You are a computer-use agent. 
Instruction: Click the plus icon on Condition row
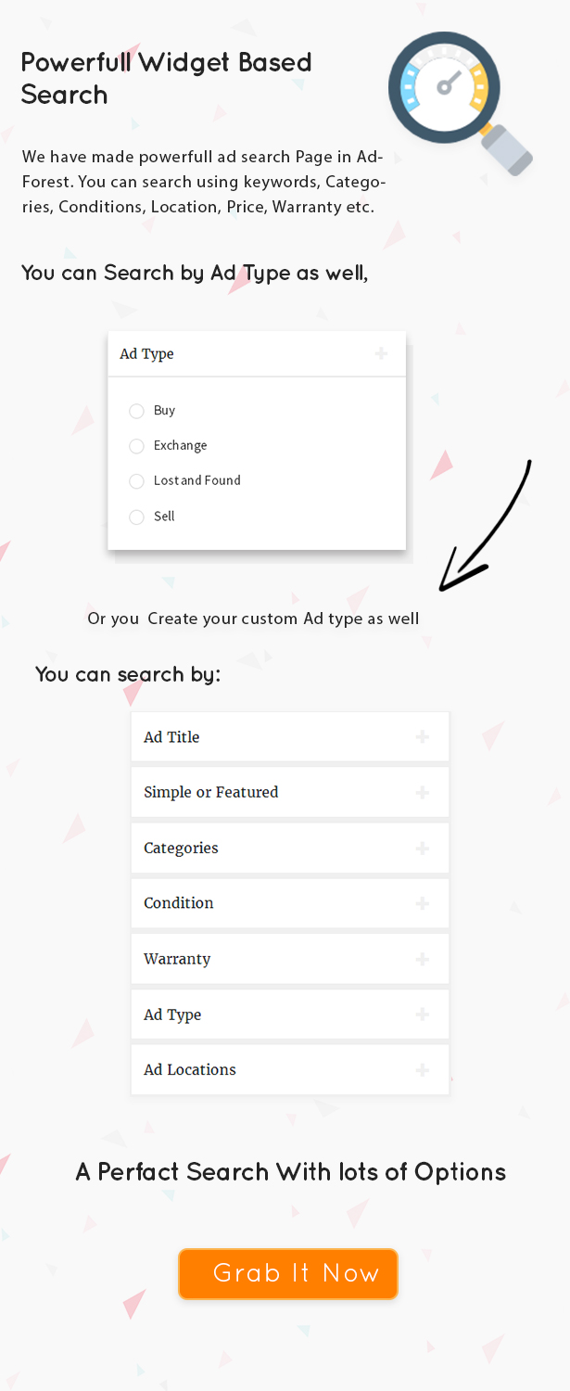coord(423,903)
